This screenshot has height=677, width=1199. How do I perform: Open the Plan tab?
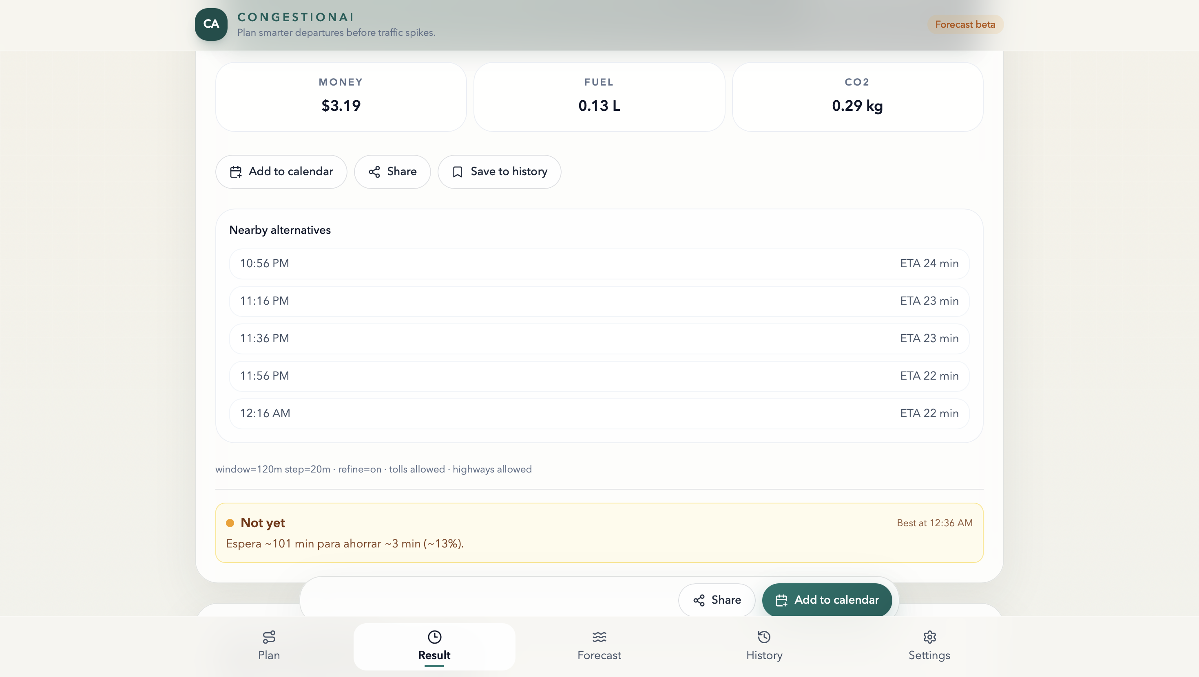pyautogui.click(x=269, y=646)
